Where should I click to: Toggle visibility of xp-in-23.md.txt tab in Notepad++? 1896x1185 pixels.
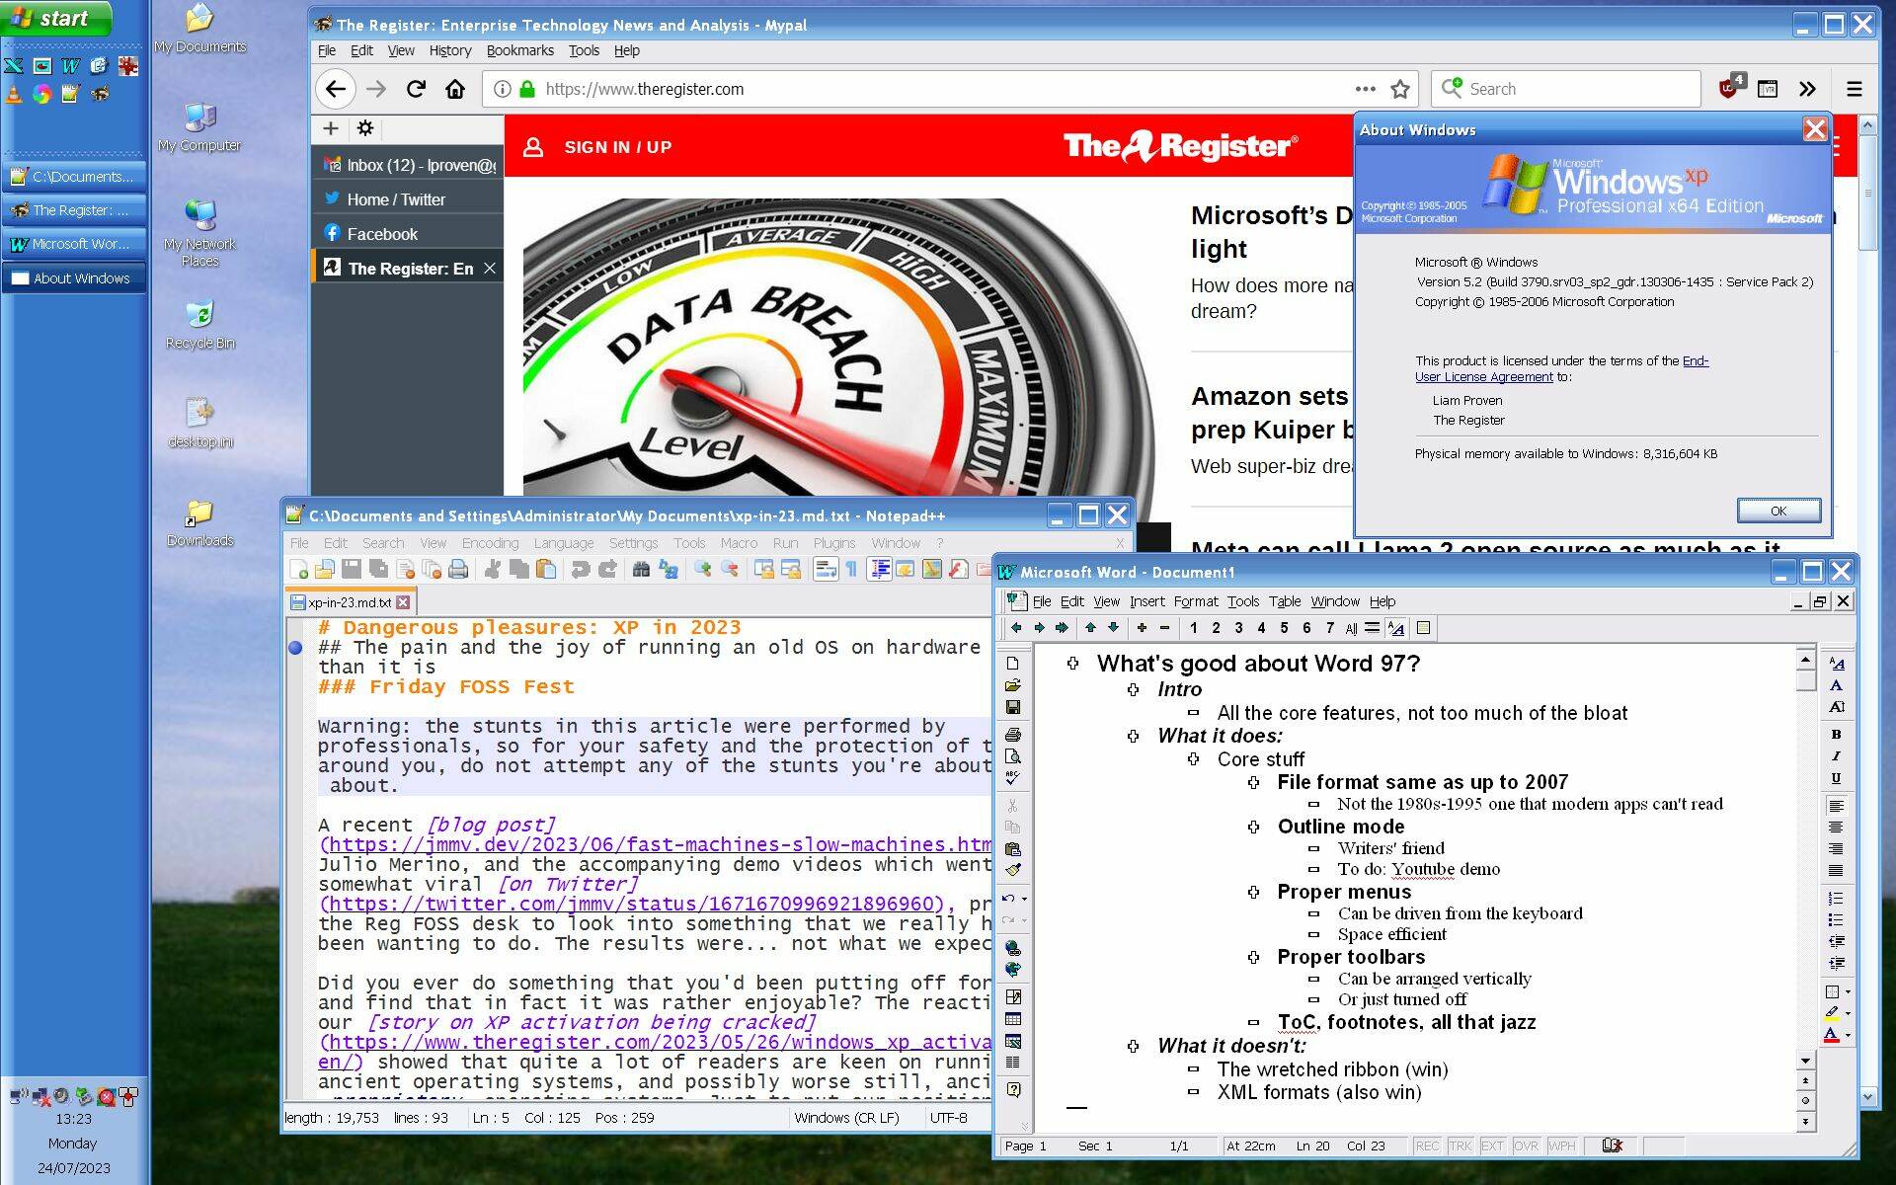click(348, 600)
